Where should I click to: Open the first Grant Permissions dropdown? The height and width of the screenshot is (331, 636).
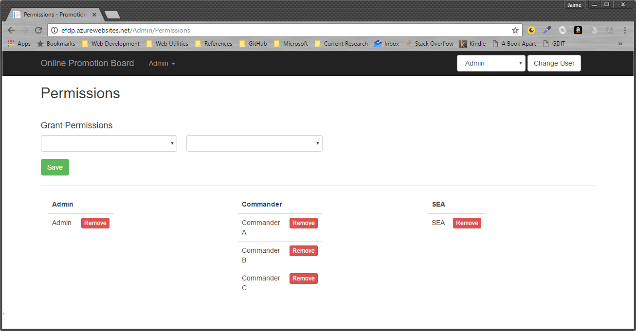[x=109, y=143]
